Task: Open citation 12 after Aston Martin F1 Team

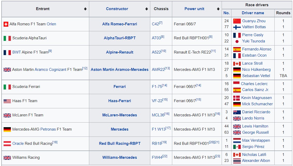Action: click(85, 68)
